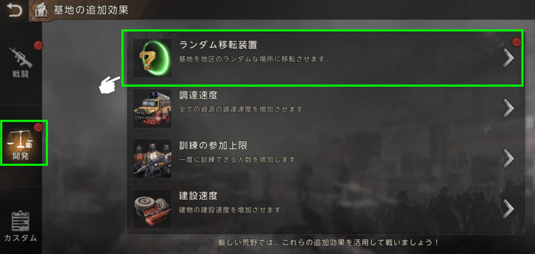Screen dimensions: 535x254
Task: Select the 訓練の参加上限 title
Action: coord(213,146)
